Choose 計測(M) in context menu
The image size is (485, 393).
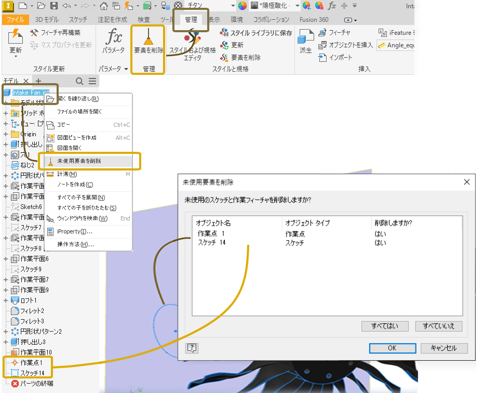[x=88, y=174]
